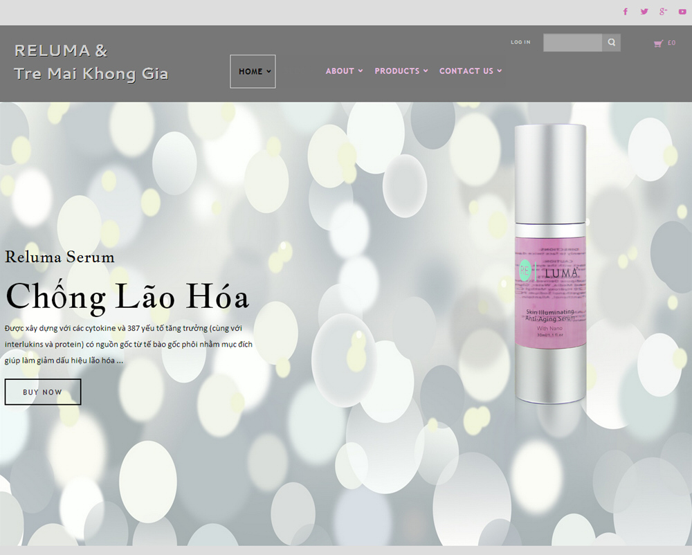The height and width of the screenshot is (555, 692).
Task: Select the Products menu item label
Action: (397, 71)
